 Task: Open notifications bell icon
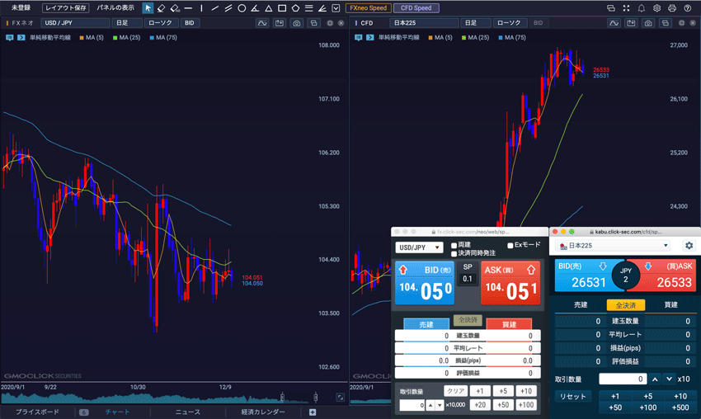coord(642,8)
